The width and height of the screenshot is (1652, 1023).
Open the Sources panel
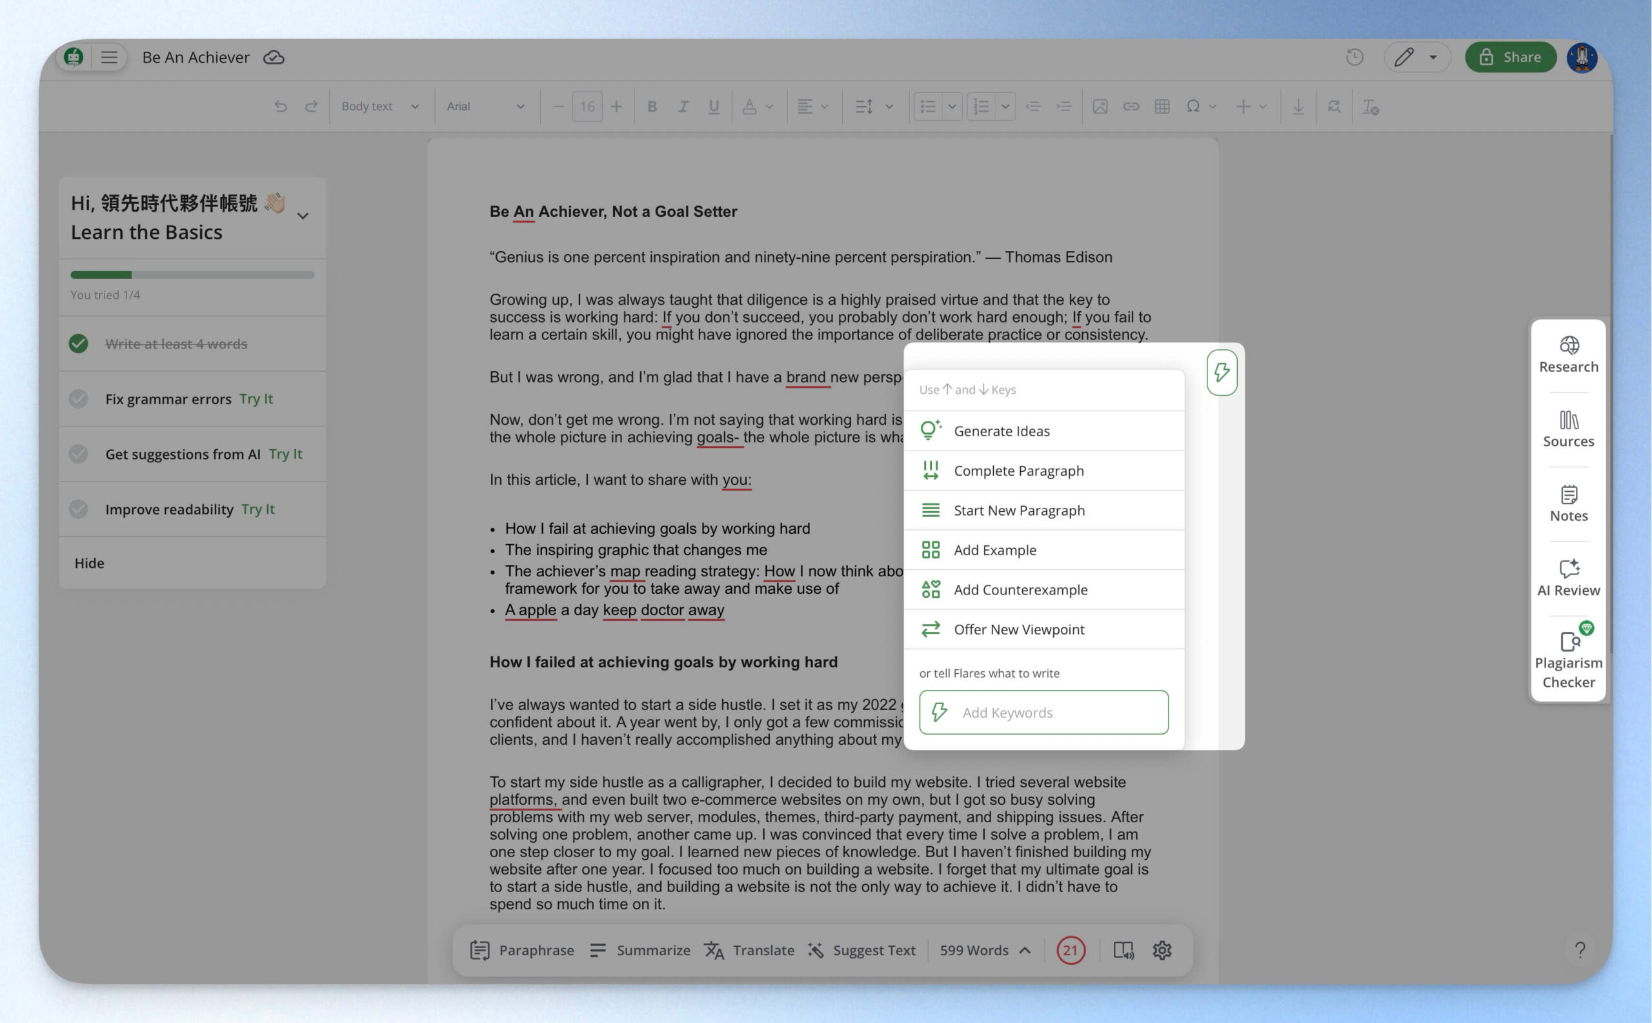1568,430
